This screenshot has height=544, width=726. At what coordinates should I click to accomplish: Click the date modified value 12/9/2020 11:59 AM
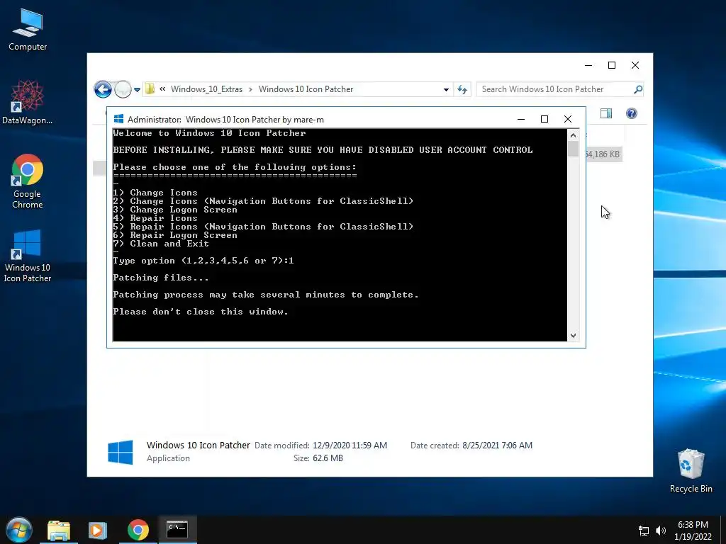point(350,446)
